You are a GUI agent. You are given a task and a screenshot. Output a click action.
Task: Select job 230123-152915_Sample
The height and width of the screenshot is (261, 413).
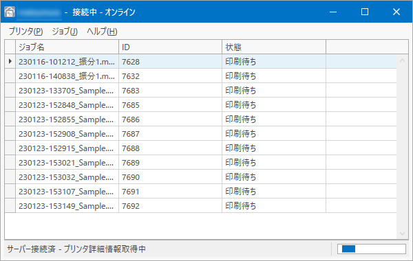[x=67, y=148]
